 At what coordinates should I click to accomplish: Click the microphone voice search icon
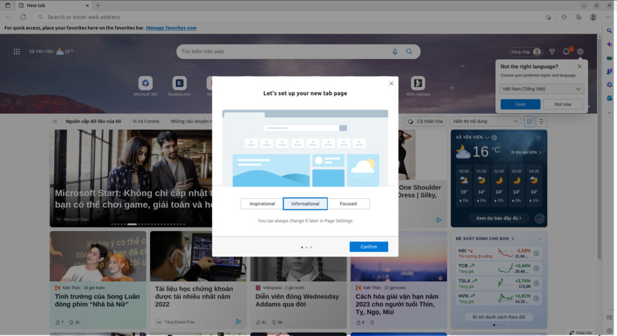click(x=395, y=52)
